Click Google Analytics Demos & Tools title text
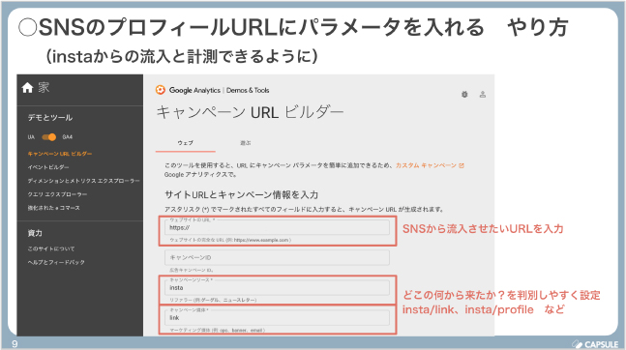The height and width of the screenshot is (350, 626). point(220,90)
